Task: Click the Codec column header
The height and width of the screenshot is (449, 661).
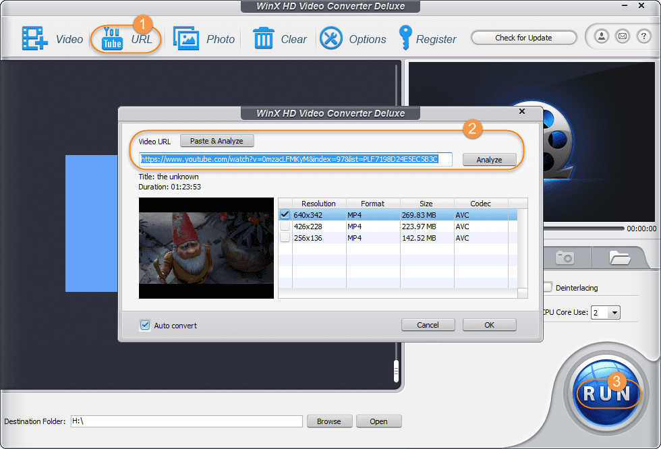Action: (480, 204)
